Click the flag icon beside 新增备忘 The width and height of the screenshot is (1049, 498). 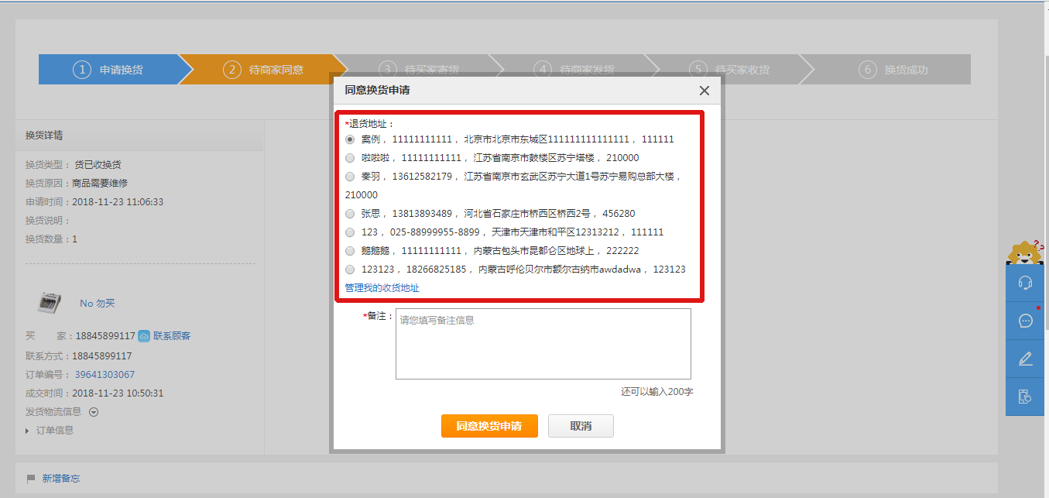click(31, 479)
